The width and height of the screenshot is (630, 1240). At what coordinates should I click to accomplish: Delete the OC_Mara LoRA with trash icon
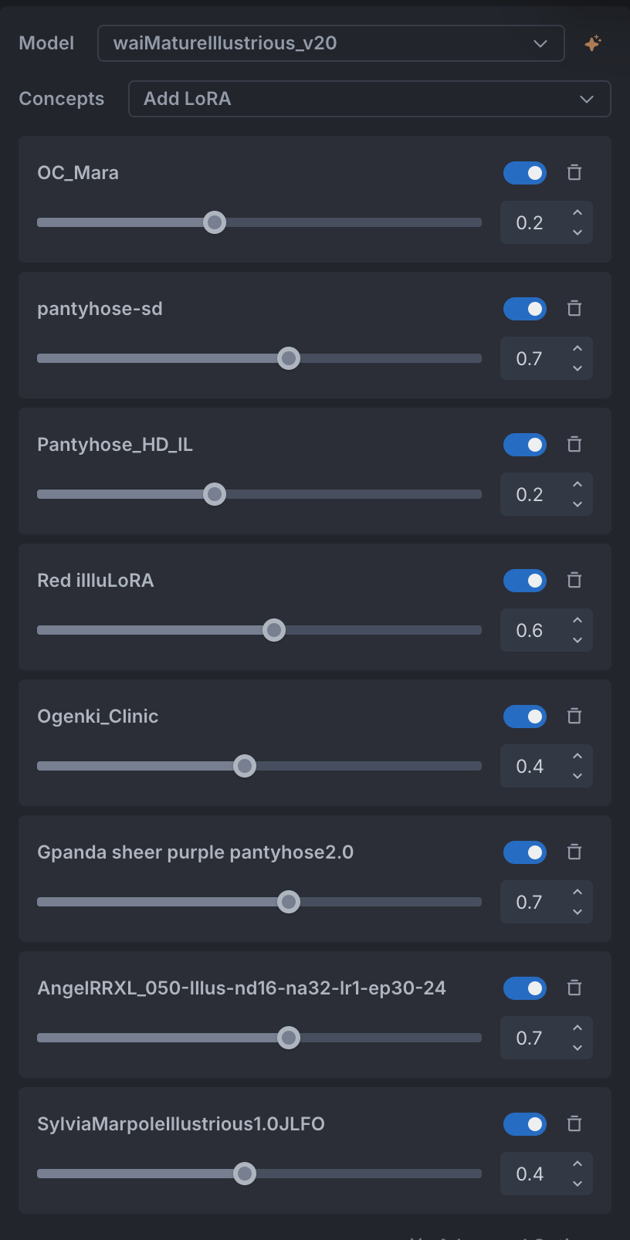pyautogui.click(x=574, y=173)
